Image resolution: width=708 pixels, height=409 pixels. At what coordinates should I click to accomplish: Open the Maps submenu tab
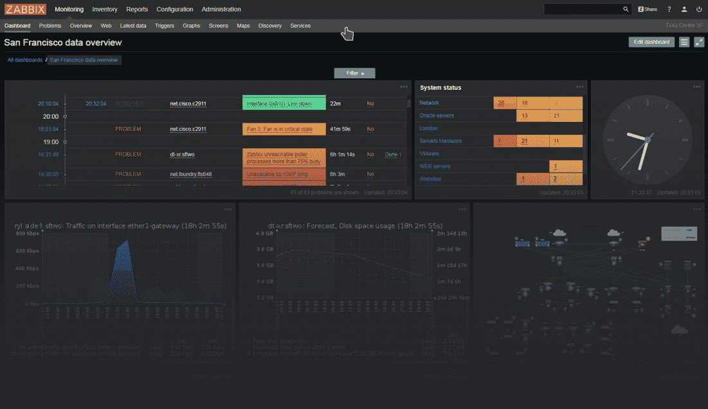pos(243,26)
